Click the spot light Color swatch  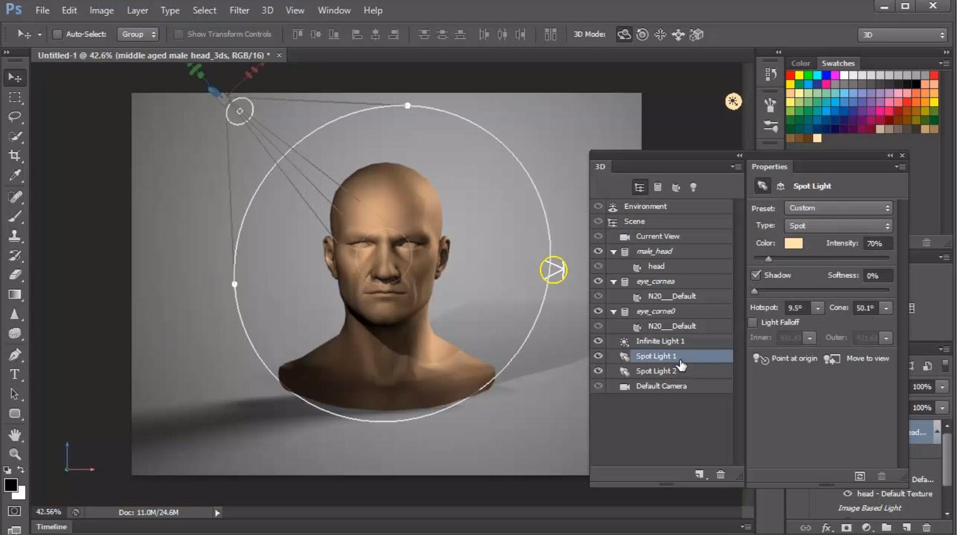(794, 243)
